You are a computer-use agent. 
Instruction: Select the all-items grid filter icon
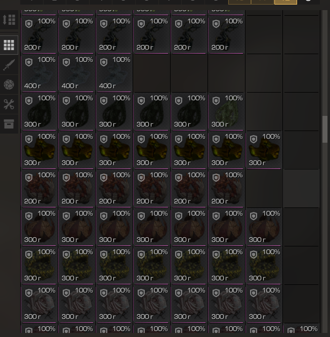[x=9, y=45]
